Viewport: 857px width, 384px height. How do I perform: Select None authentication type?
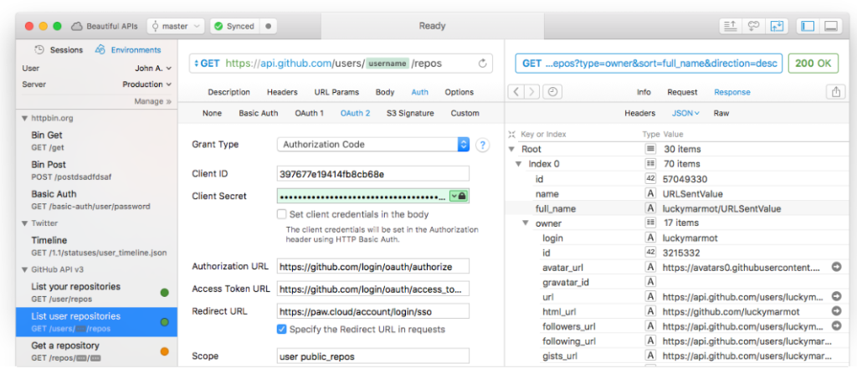[212, 113]
